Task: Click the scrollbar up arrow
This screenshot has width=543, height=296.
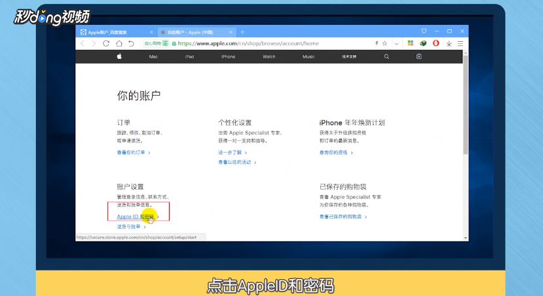Action: 466,53
